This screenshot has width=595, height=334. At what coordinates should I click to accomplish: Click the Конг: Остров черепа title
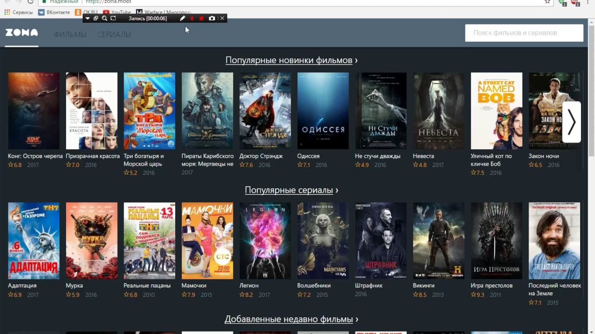point(35,156)
